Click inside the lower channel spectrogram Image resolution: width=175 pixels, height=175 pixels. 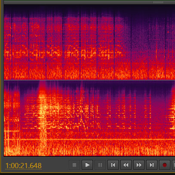click(89, 118)
